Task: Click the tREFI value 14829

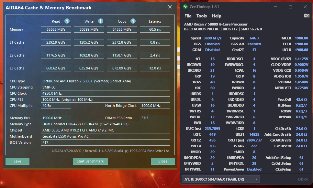Action: (x=254, y=134)
